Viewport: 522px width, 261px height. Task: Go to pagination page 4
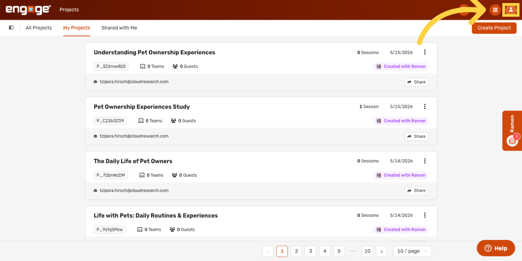tap(325, 251)
